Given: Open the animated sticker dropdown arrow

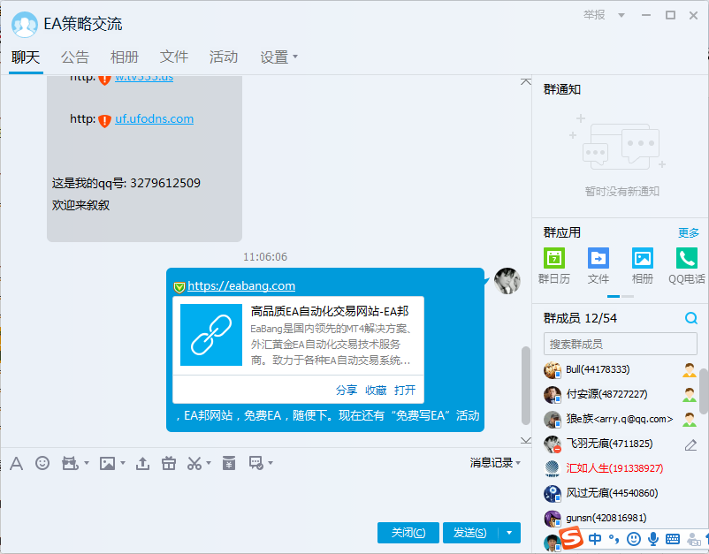Looking at the screenshot, I should (87, 463).
